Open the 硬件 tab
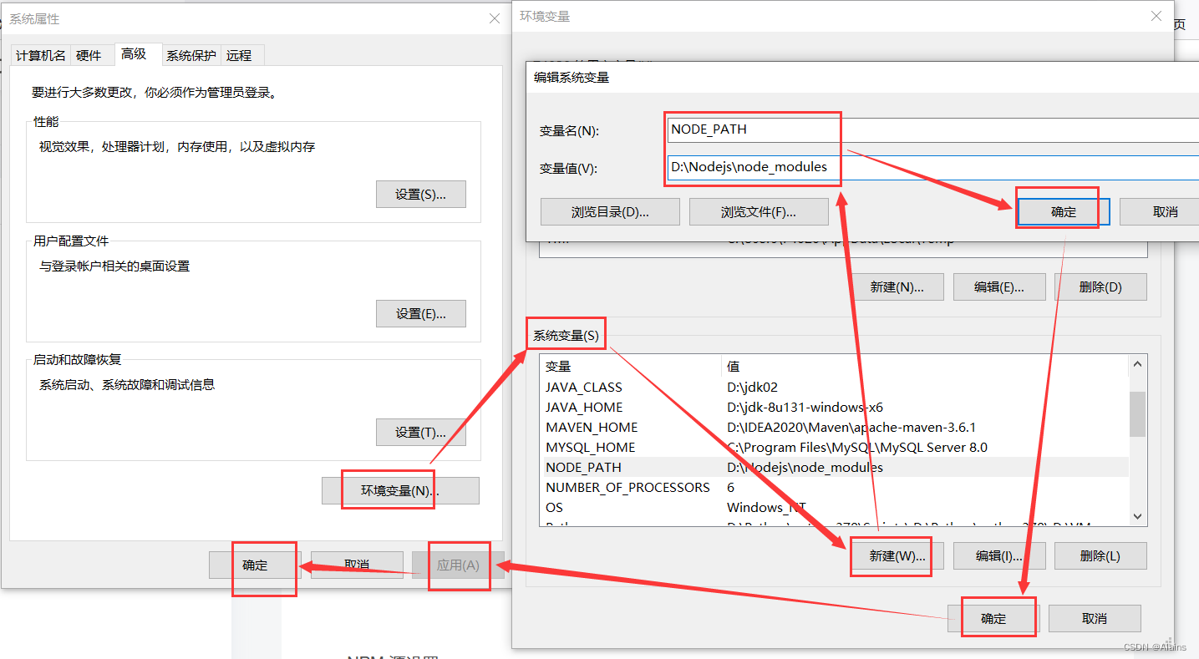The height and width of the screenshot is (659, 1199). click(x=90, y=55)
